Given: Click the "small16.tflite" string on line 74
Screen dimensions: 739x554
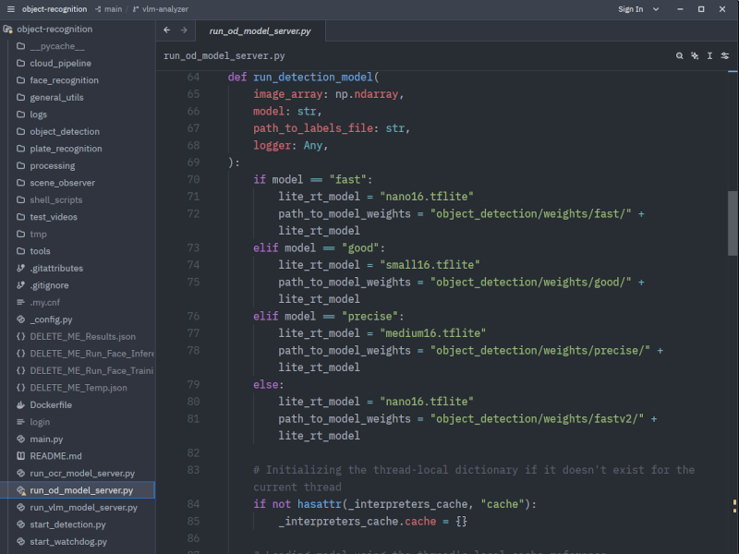Looking at the screenshot, I should (x=430, y=265).
